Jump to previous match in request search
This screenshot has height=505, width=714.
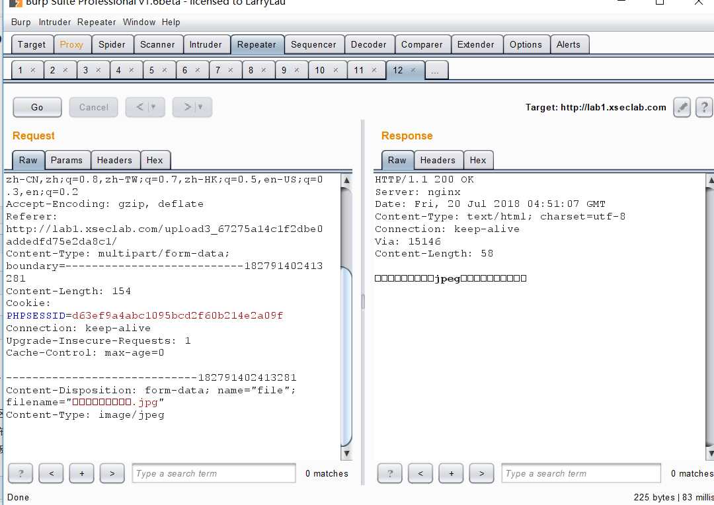click(51, 473)
